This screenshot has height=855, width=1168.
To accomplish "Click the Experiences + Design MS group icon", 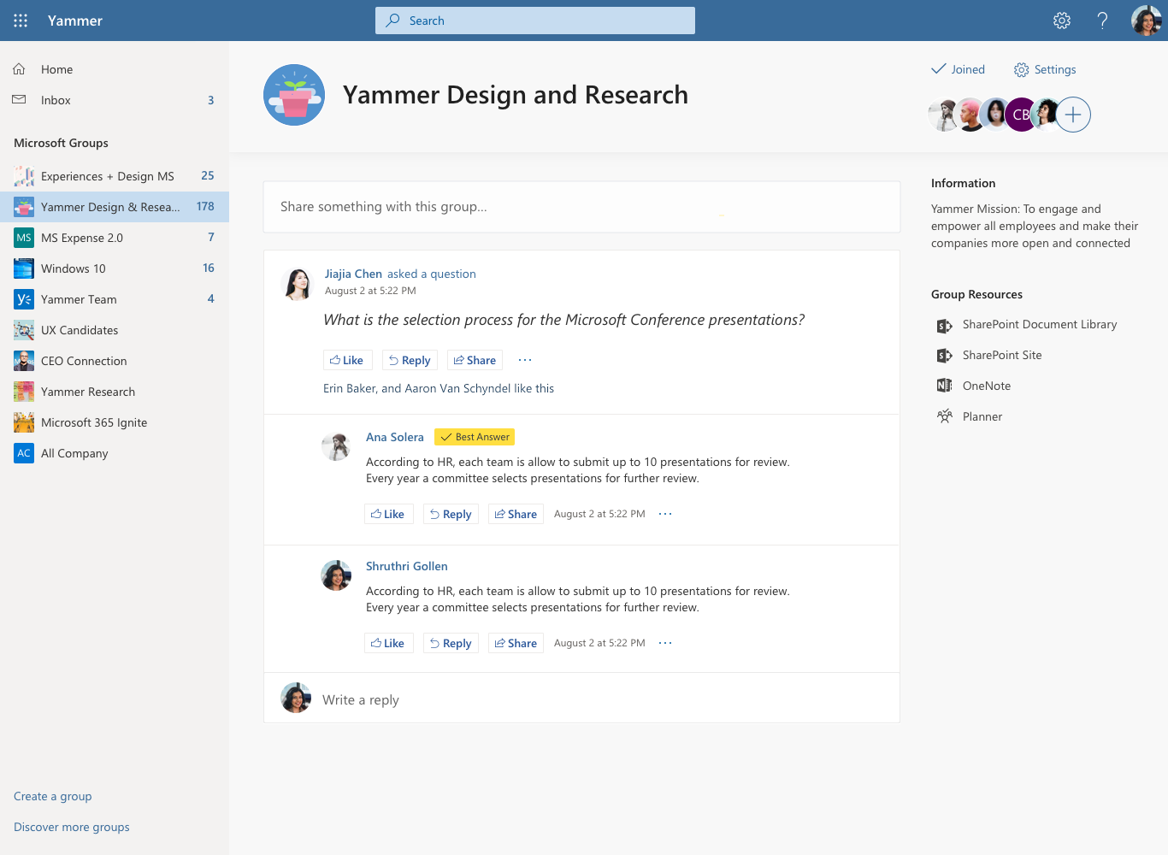I will (x=24, y=176).
